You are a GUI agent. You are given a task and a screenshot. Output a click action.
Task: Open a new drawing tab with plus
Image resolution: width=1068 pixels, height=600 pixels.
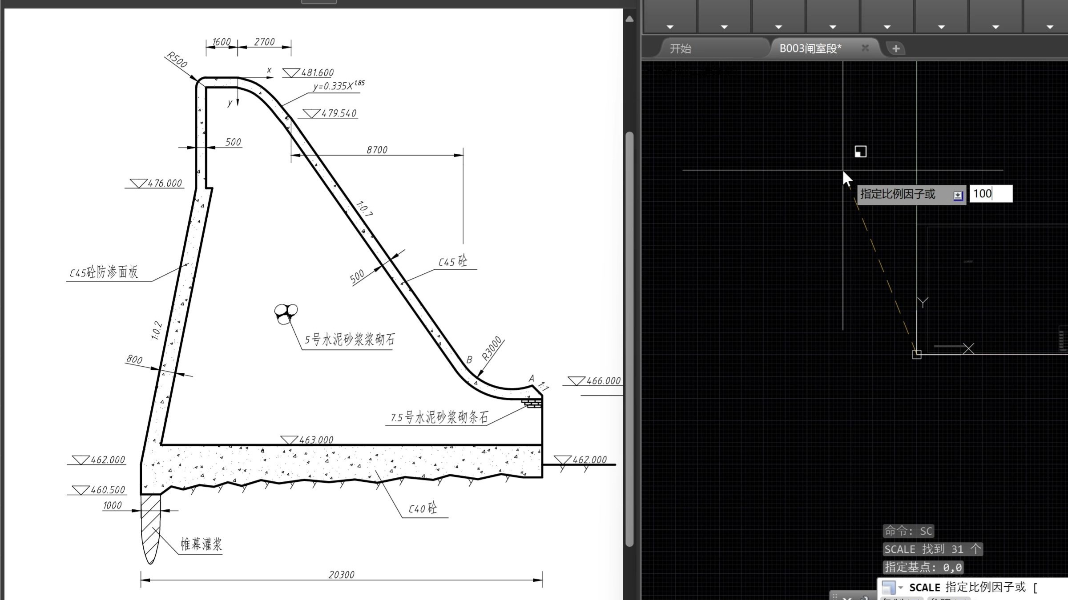[x=896, y=48]
